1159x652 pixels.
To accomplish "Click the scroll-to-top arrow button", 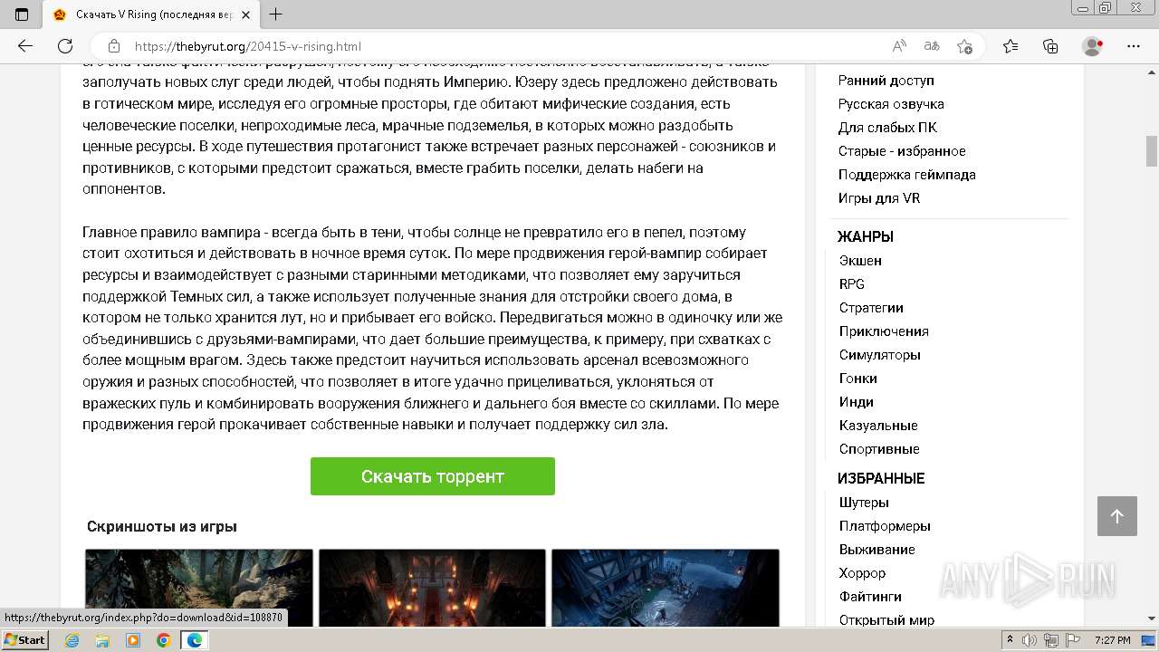I will pos(1117,516).
